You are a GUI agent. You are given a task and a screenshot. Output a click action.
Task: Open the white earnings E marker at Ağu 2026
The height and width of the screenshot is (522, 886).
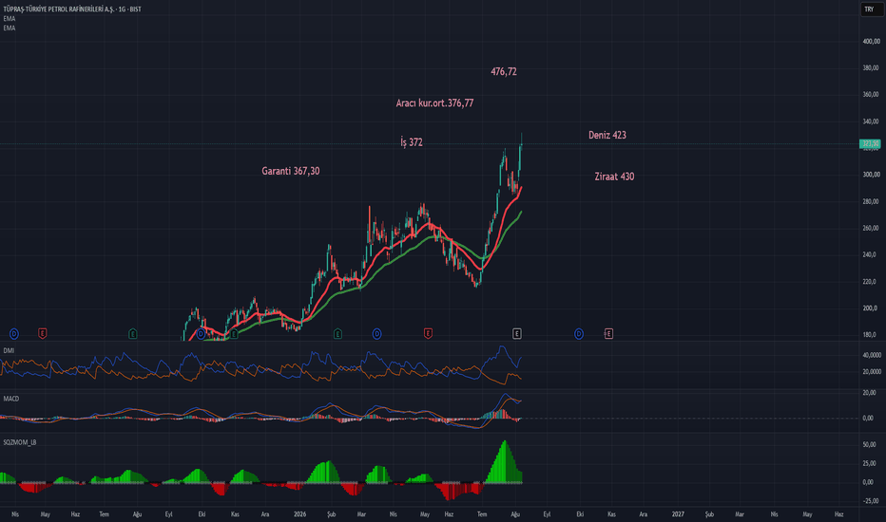(x=516, y=333)
